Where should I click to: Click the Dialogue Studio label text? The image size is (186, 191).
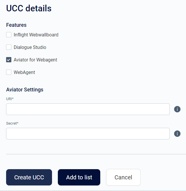click(30, 47)
